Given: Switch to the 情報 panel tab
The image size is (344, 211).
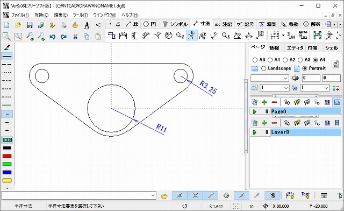Looking at the screenshot, I should [x=274, y=48].
